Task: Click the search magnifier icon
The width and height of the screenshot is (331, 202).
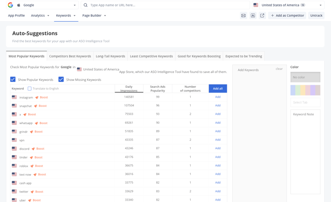Action: (85, 5)
